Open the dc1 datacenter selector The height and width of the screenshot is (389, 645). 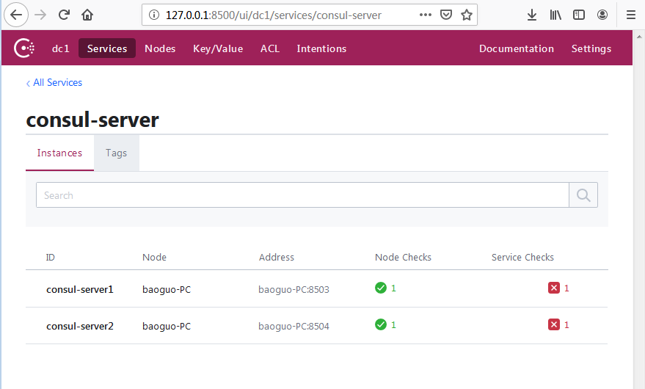pos(60,48)
